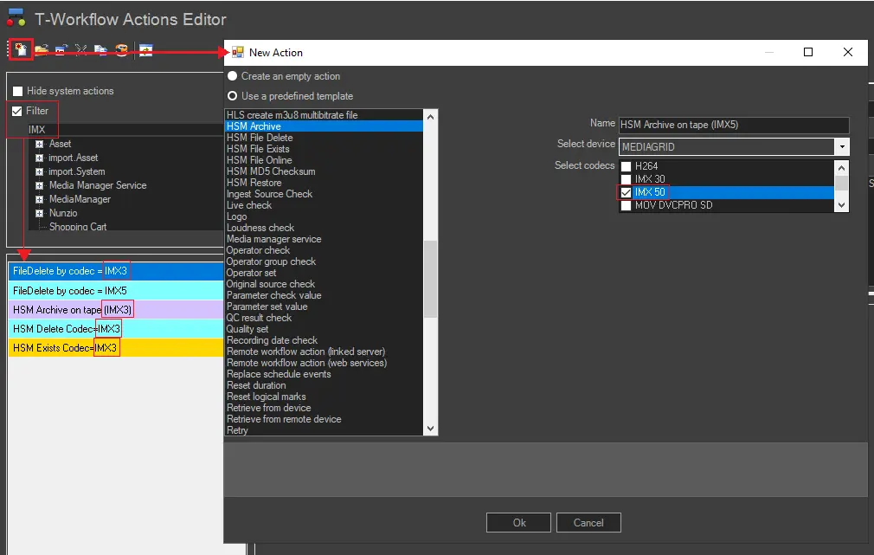The width and height of the screenshot is (874, 555).
Task: Click the Cancel button
Action: click(588, 522)
